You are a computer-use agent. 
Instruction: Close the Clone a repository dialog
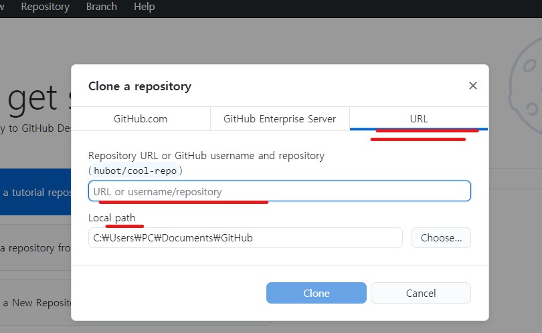click(473, 86)
